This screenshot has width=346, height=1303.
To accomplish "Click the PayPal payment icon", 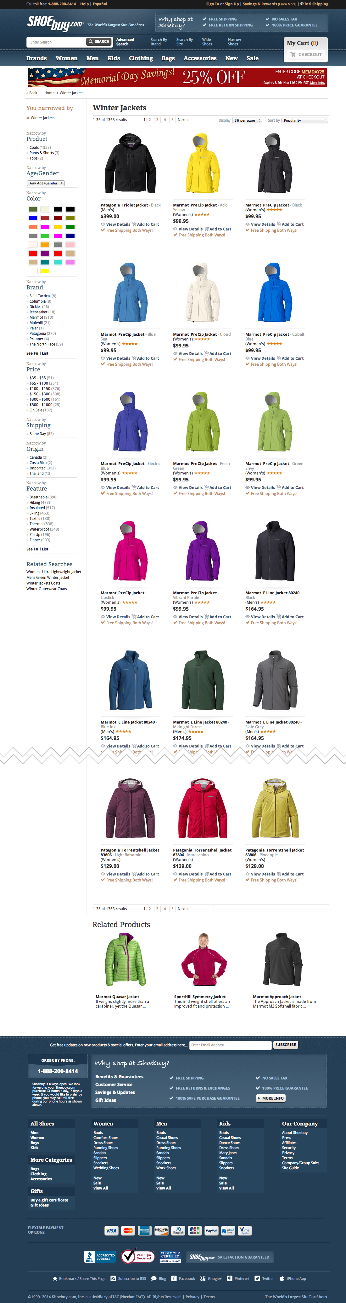I will pyautogui.click(x=211, y=1231).
